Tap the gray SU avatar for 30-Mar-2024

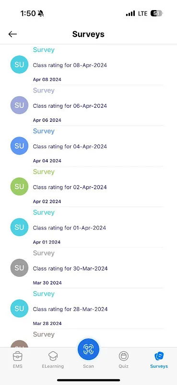(19, 268)
